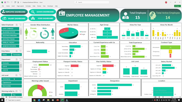182x102 pixels.
Task: Click the Chrome icon in taskbar
Action: [34, 100]
